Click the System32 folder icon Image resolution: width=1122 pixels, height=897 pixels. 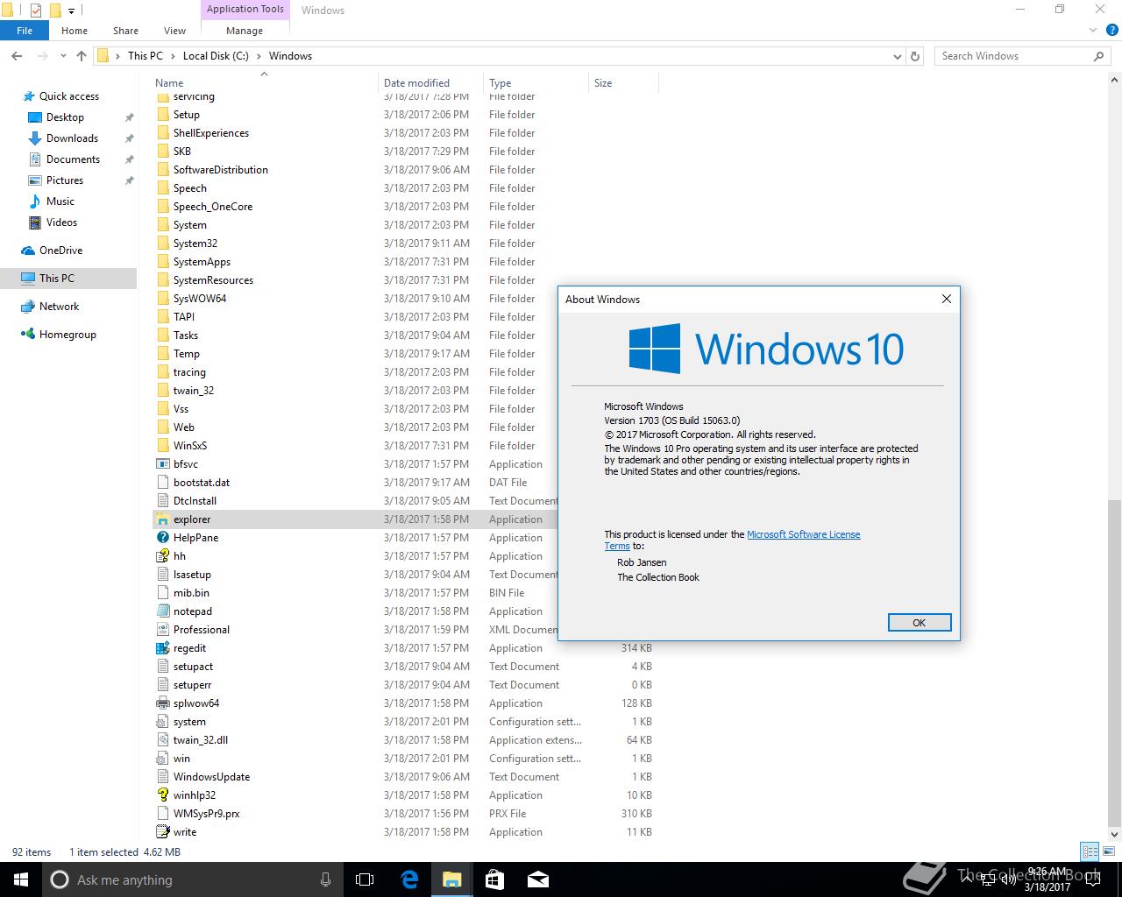coord(162,244)
